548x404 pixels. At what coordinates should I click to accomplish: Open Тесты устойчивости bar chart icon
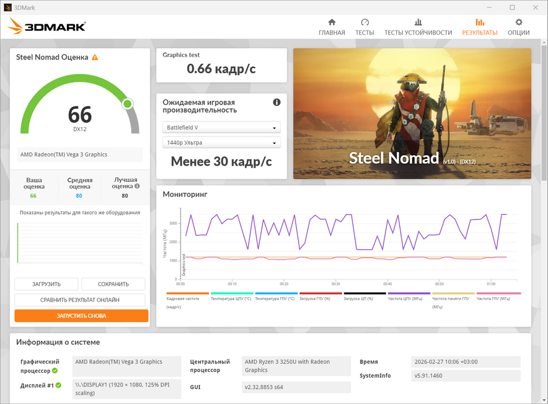tap(418, 22)
